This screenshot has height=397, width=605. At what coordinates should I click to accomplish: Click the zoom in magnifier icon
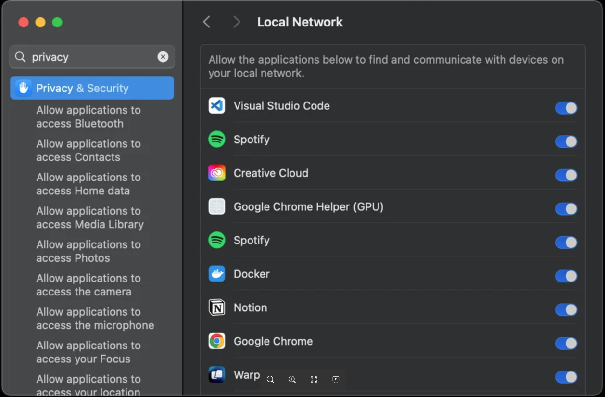click(x=292, y=380)
